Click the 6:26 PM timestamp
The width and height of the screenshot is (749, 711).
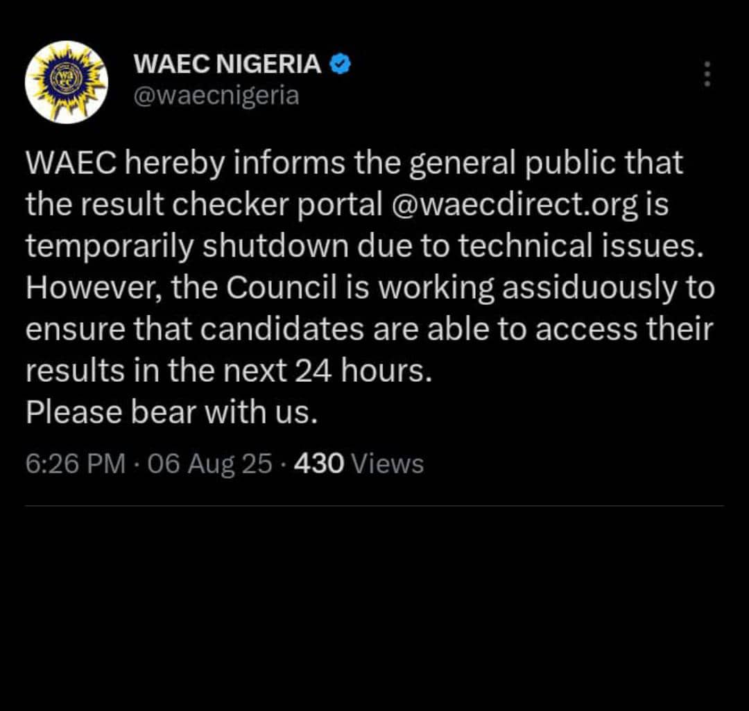point(76,464)
